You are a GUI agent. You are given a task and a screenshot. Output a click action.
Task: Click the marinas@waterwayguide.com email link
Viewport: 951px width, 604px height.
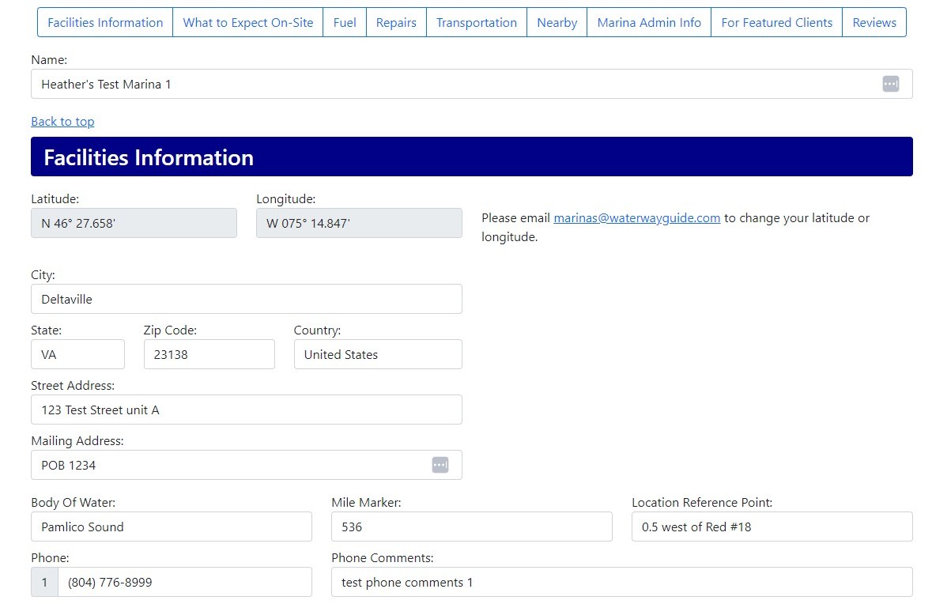636,217
